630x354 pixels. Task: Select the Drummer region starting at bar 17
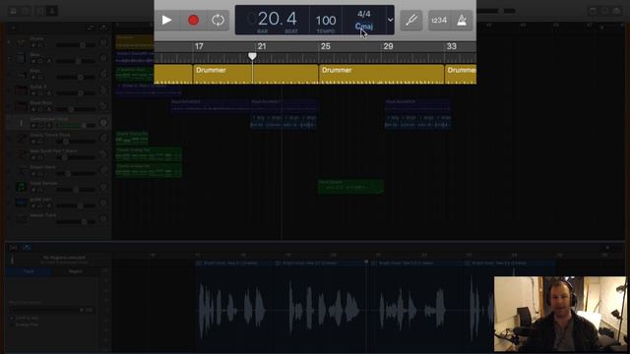(x=256, y=75)
